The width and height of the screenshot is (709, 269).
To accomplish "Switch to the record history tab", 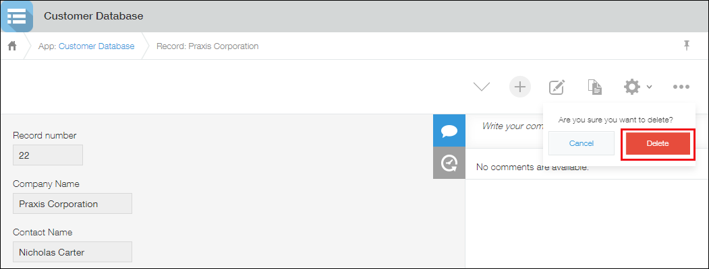I will click(449, 163).
